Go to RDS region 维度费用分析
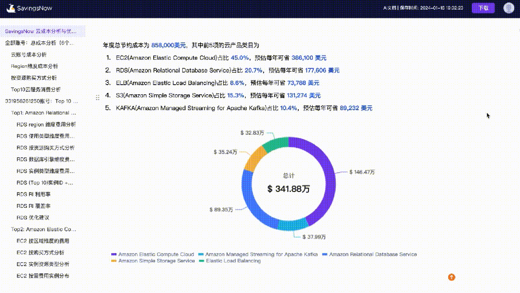The height and width of the screenshot is (293, 520). (46, 125)
